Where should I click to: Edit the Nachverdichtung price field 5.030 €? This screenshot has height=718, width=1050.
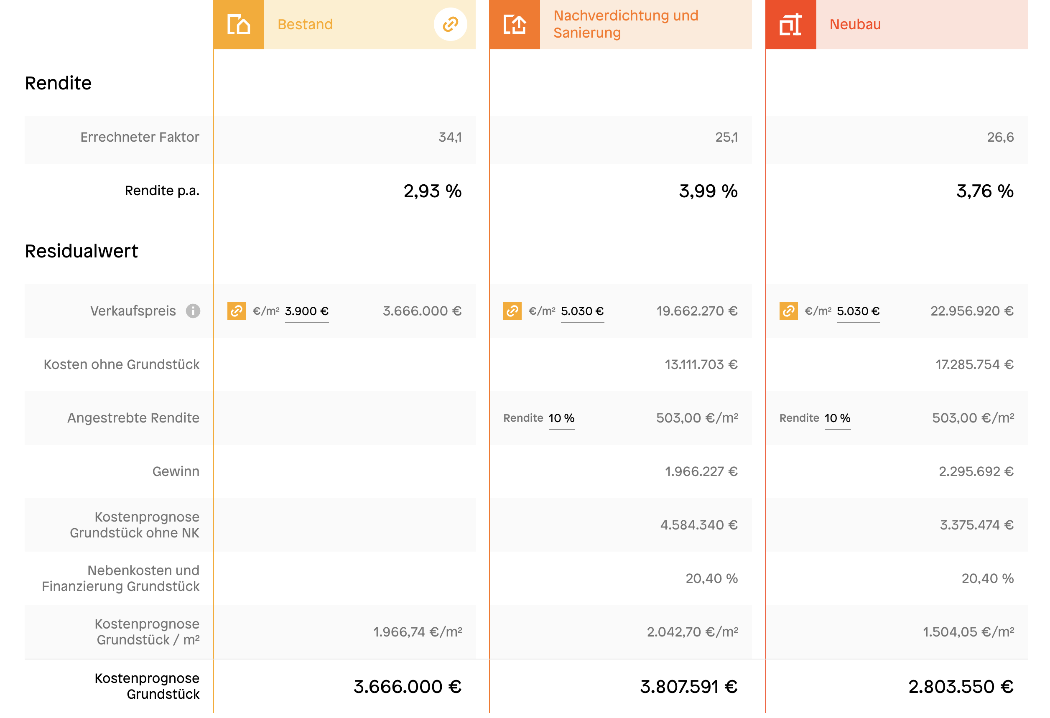[x=582, y=311]
